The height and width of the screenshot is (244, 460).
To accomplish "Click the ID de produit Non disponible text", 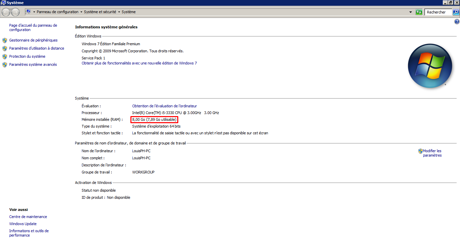I will click(106, 197).
